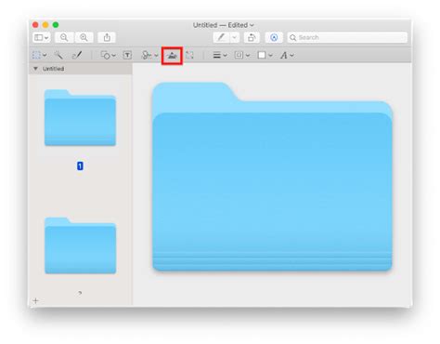Toggle the Markup toolbar button
Viewport: 440px width, 344px height.
click(274, 37)
